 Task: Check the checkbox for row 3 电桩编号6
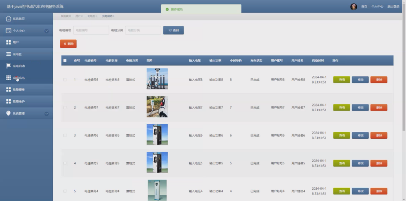[x=65, y=135]
